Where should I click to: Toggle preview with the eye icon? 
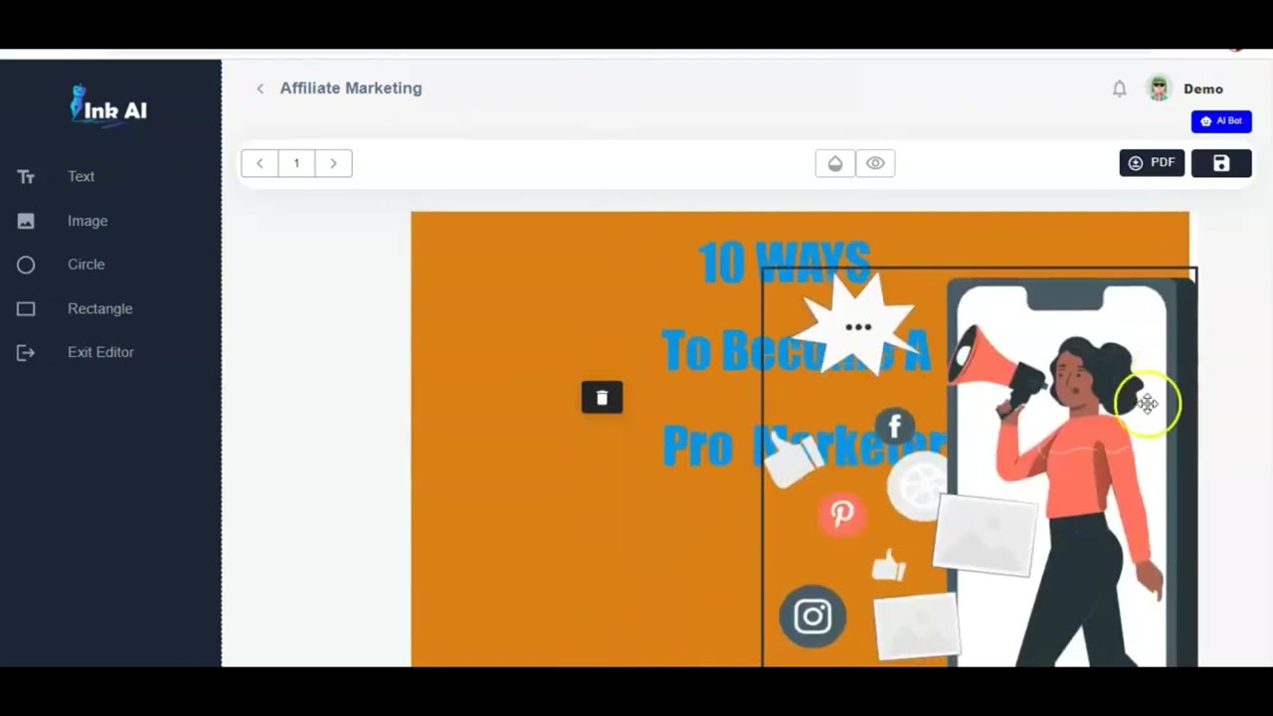point(875,163)
